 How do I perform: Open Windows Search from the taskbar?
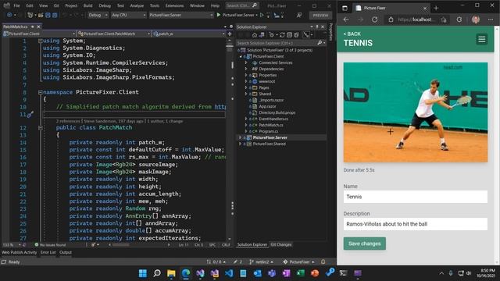[157, 273]
